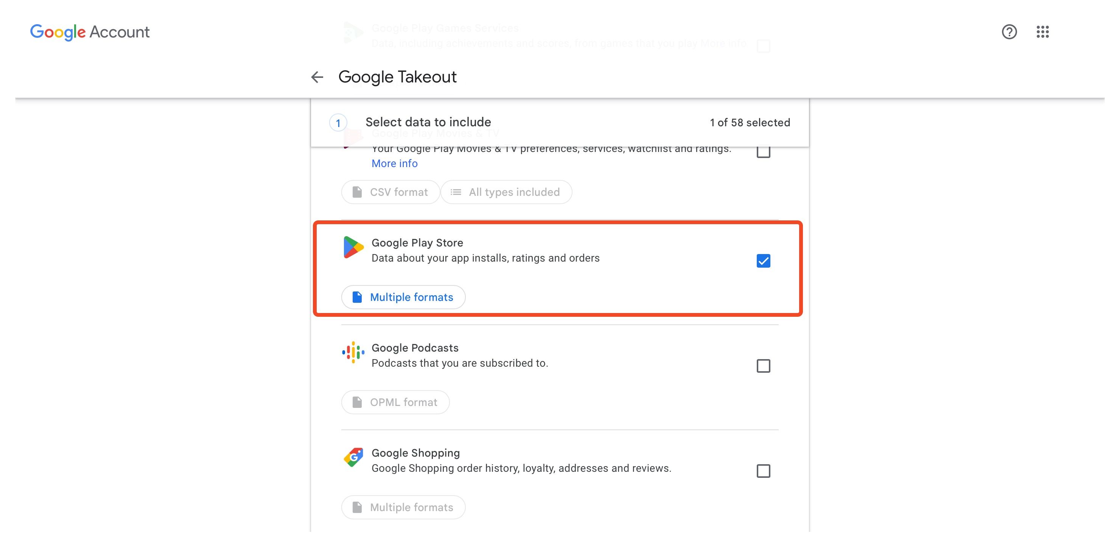The height and width of the screenshot is (547, 1120).
Task: Click the back arrow next to Google Takeout
Action: pos(317,76)
